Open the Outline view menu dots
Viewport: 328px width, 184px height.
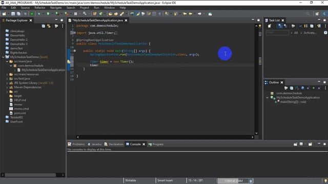[325, 88]
